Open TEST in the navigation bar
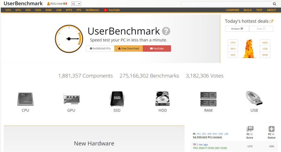This screenshot has width=281, height=152. tap(259, 10)
